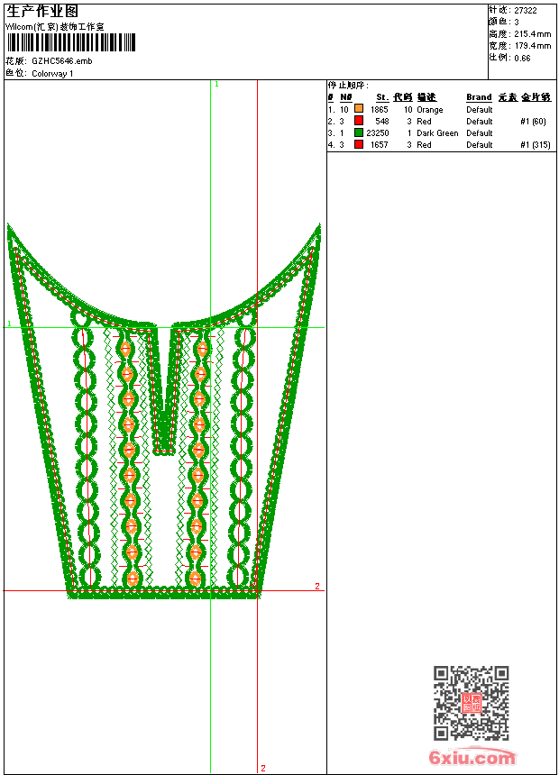This screenshot has height=775, width=559.
Task: Click the Colorway 1 label
Action: (x=52, y=74)
